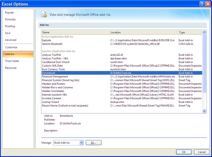The height and width of the screenshot is (157, 212).
Task: Click the Type column header
Action: (x=189, y=32)
